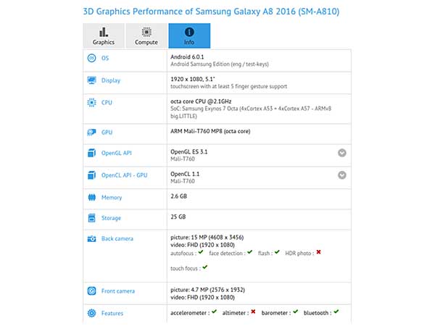Click the GPU row icon
This screenshot has height=326, width=435.
[91, 133]
